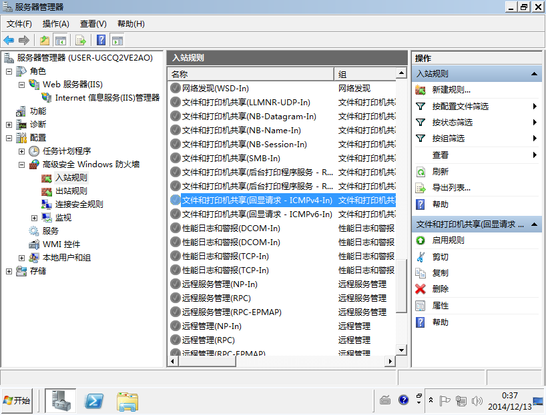This screenshot has width=546, height=415.
Task: Toggle the action pane toolbar icon
Action: point(117,41)
